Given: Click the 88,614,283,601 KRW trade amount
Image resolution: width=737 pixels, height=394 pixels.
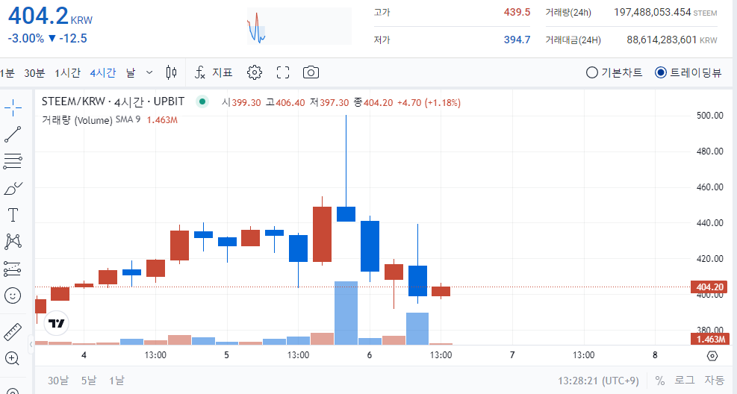Looking at the screenshot, I should coord(672,40).
